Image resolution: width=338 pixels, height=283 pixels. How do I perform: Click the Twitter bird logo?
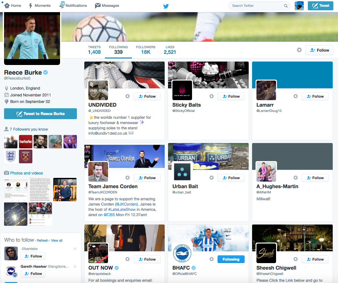(166, 6)
